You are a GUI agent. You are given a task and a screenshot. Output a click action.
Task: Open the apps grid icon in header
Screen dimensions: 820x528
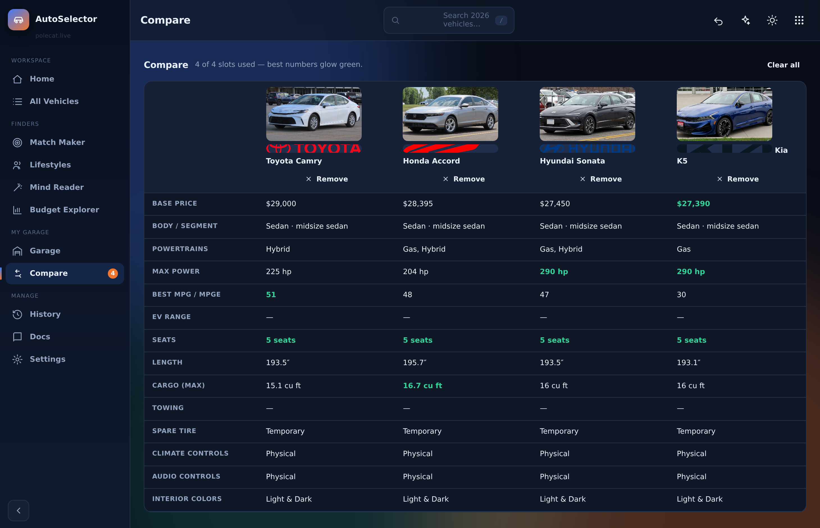(799, 20)
